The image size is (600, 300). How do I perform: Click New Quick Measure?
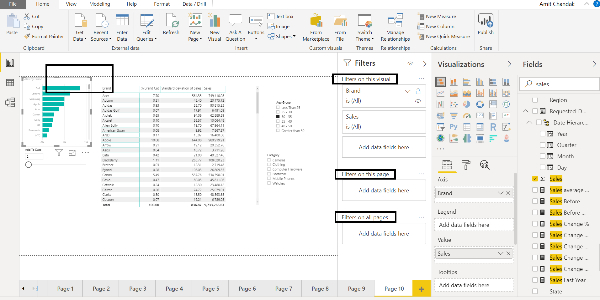coord(443,37)
